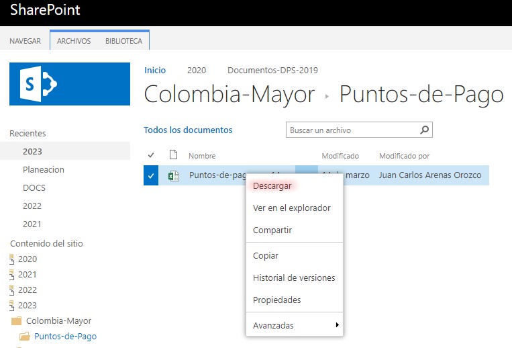This screenshot has width=512, height=348.
Task: Click the Puntos-de-Pago breadcrumb title
Action: pos(421,95)
